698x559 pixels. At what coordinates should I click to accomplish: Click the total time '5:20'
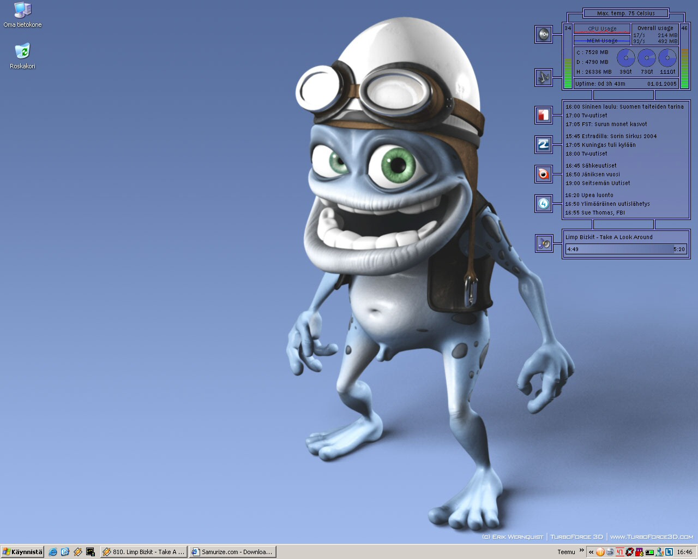pos(679,249)
